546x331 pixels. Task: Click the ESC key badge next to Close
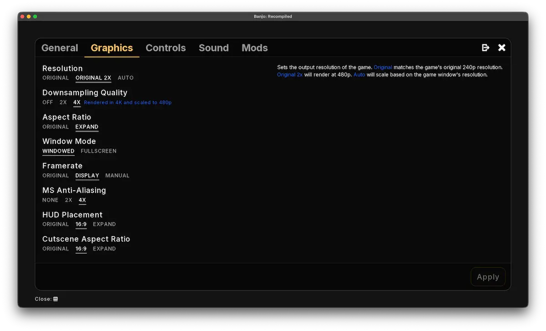tap(55, 299)
